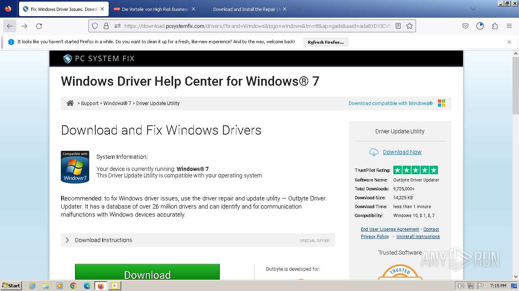Open 'Download compatible with Windows®' link

[x=390, y=103]
